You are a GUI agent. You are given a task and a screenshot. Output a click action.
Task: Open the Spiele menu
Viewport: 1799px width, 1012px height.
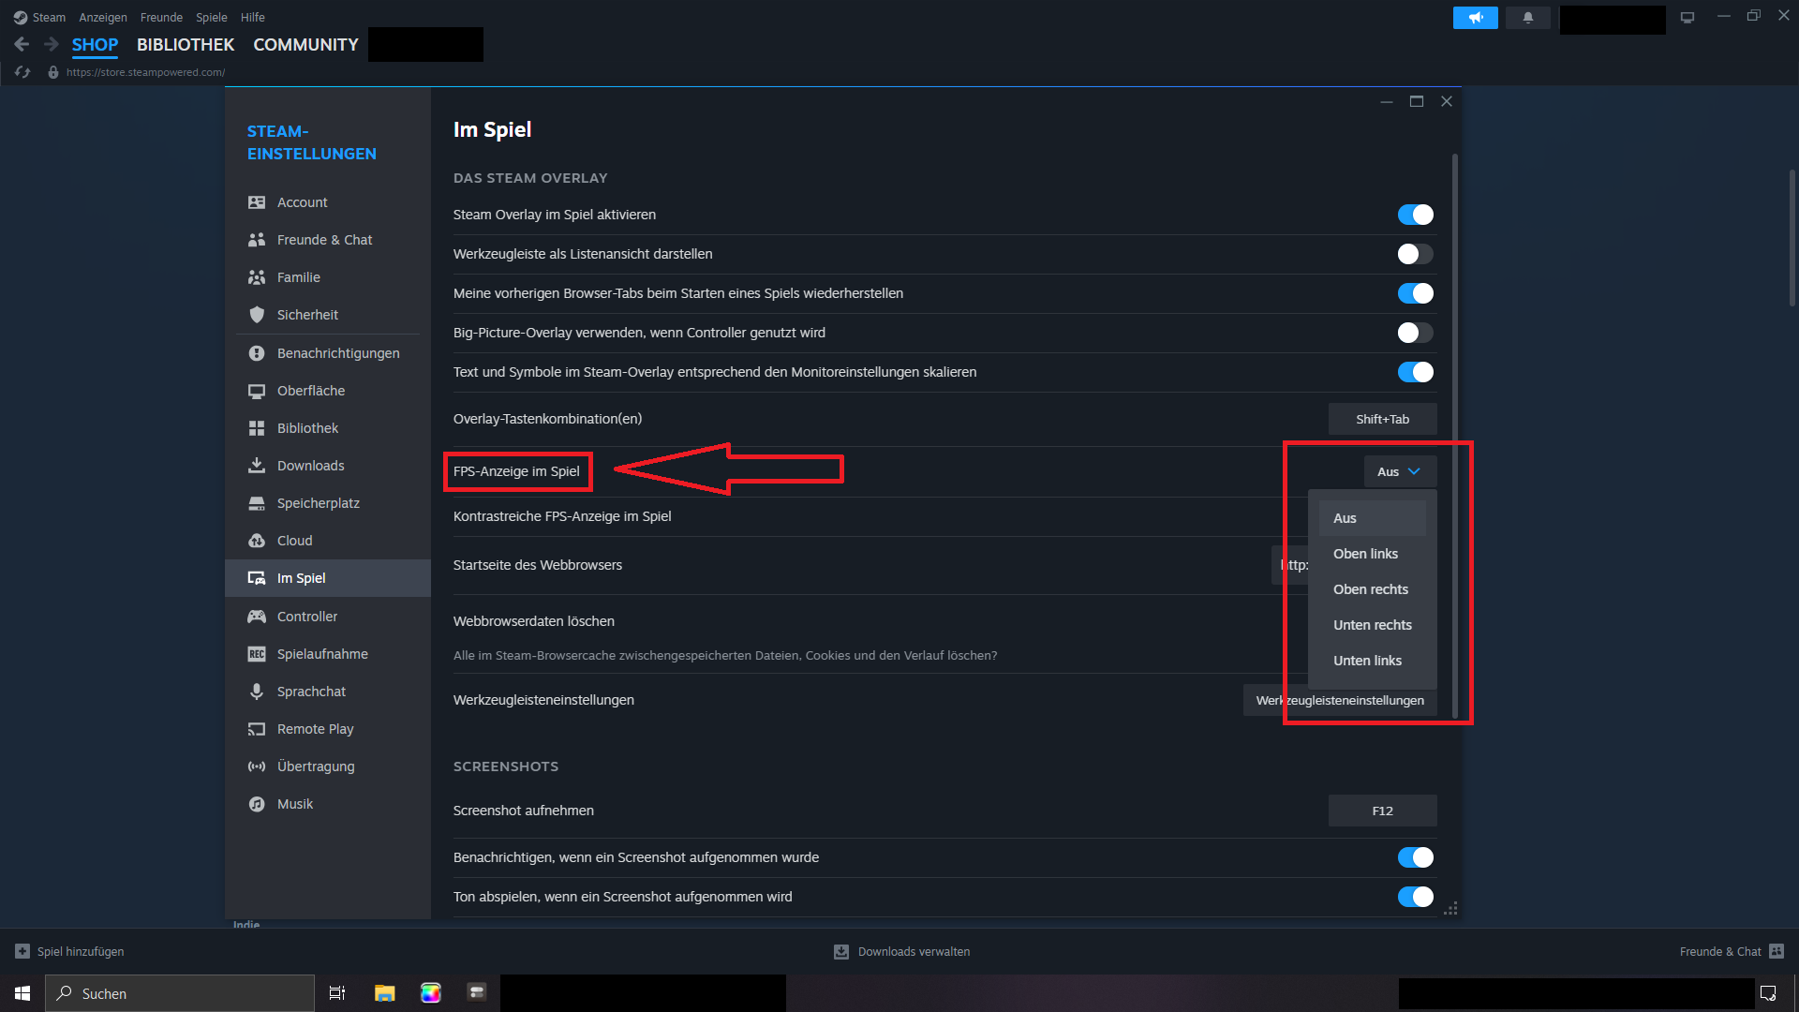[x=211, y=17]
